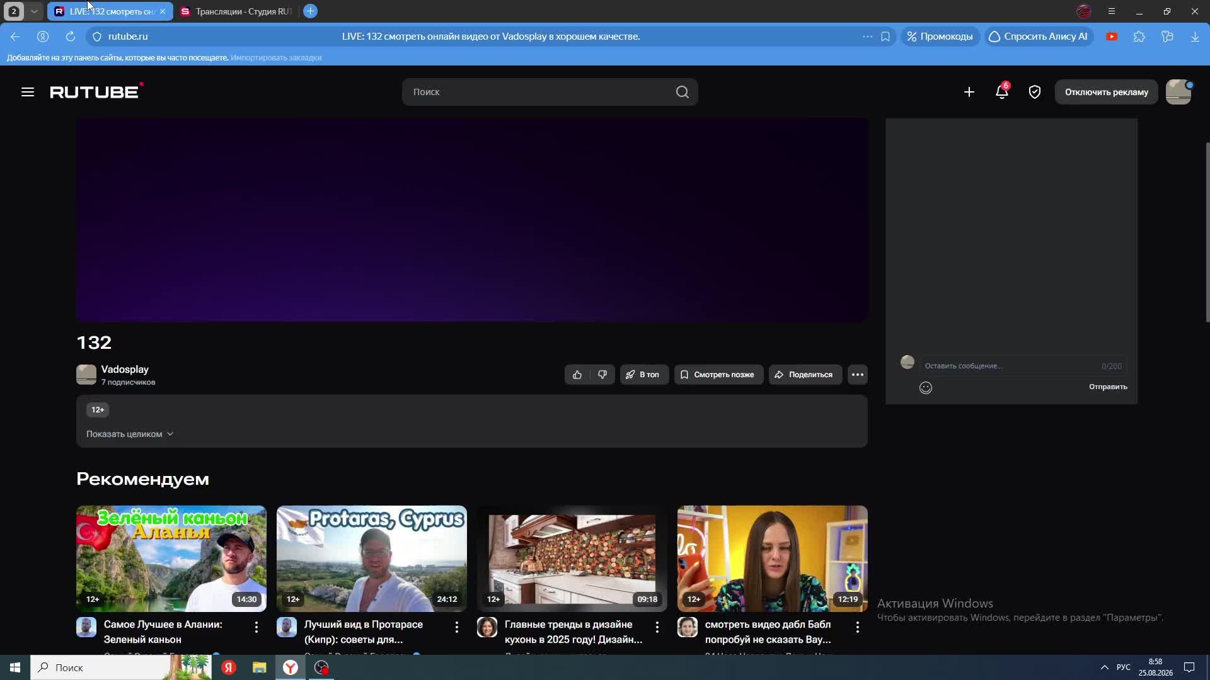Viewport: 1210px width, 680px height.
Task: Open the RUTUBE hamburger menu
Action: click(x=28, y=92)
